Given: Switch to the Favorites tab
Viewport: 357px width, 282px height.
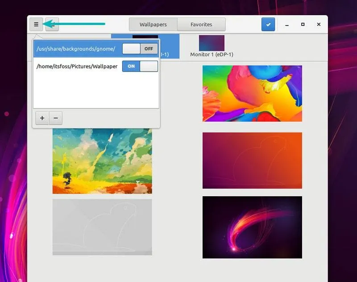Looking at the screenshot, I should coord(202,24).
